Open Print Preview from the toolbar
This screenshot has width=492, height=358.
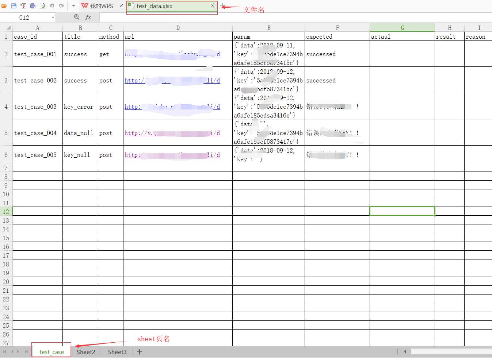(42, 6)
